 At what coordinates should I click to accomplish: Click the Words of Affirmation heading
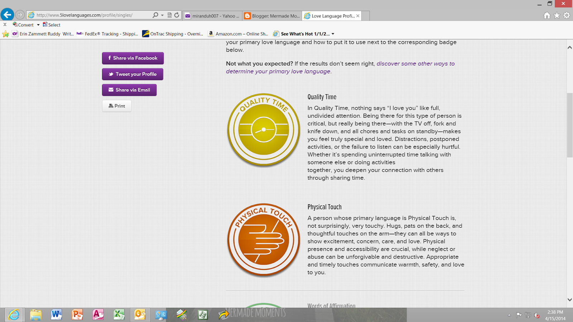[331, 306]
